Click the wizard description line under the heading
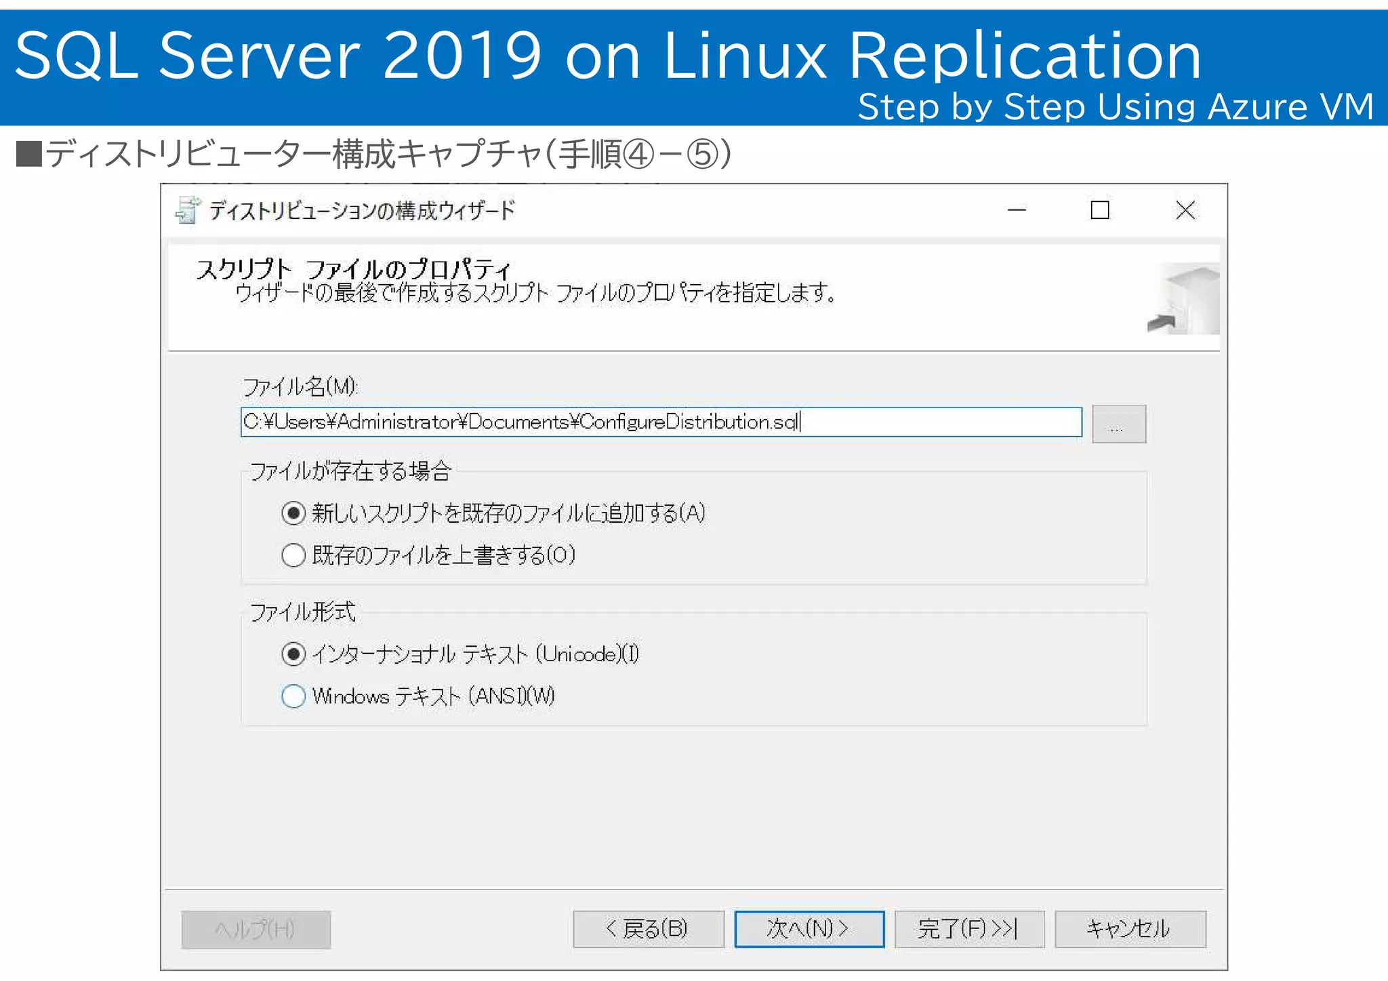The image size is (1388, 981). [x=535, y=294]
